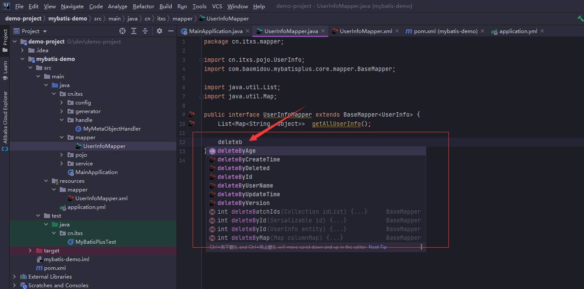The image size is (584, 289).
Task: Collapse the mybatis-demo module
Action: pos(22,59)
